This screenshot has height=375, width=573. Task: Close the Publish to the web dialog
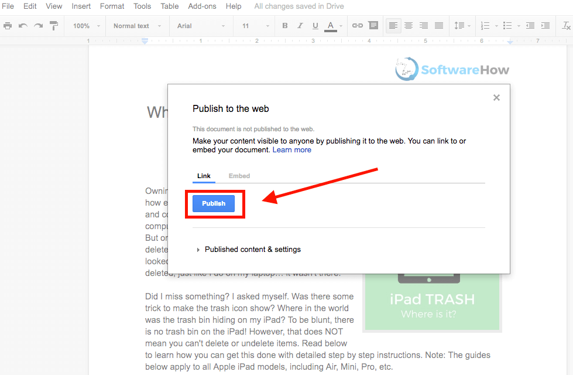tap(496, 98)
